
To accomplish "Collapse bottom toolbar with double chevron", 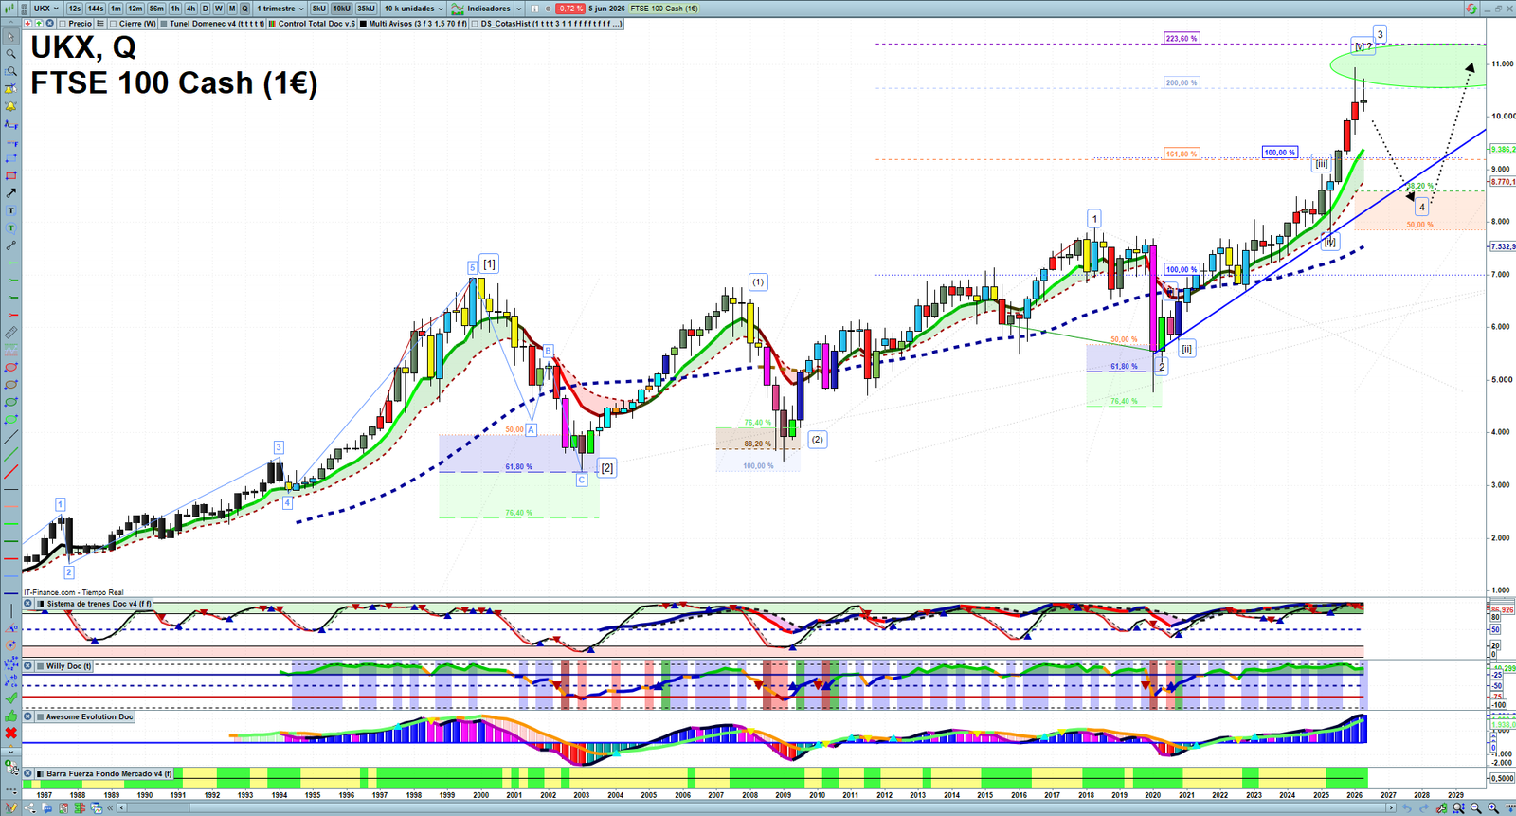I will pos(110,807).
